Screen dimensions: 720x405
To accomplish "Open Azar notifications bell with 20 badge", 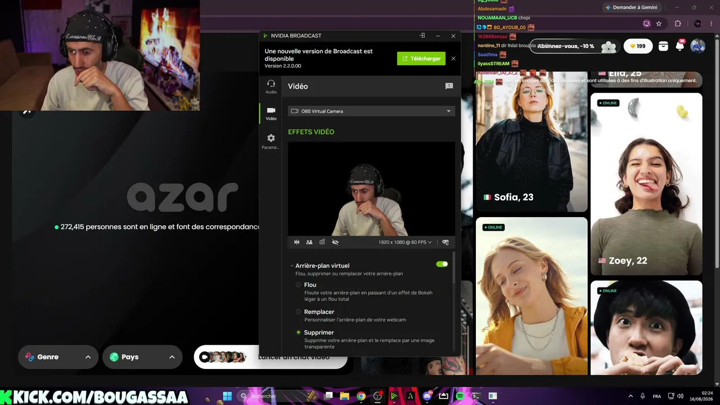I will click(680, 46).
